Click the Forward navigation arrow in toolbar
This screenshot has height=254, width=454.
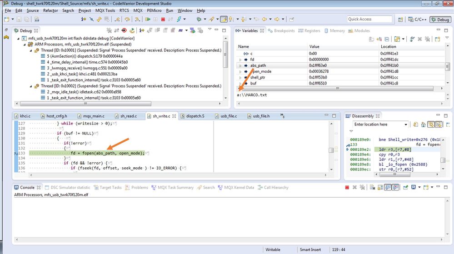[277, 19]
